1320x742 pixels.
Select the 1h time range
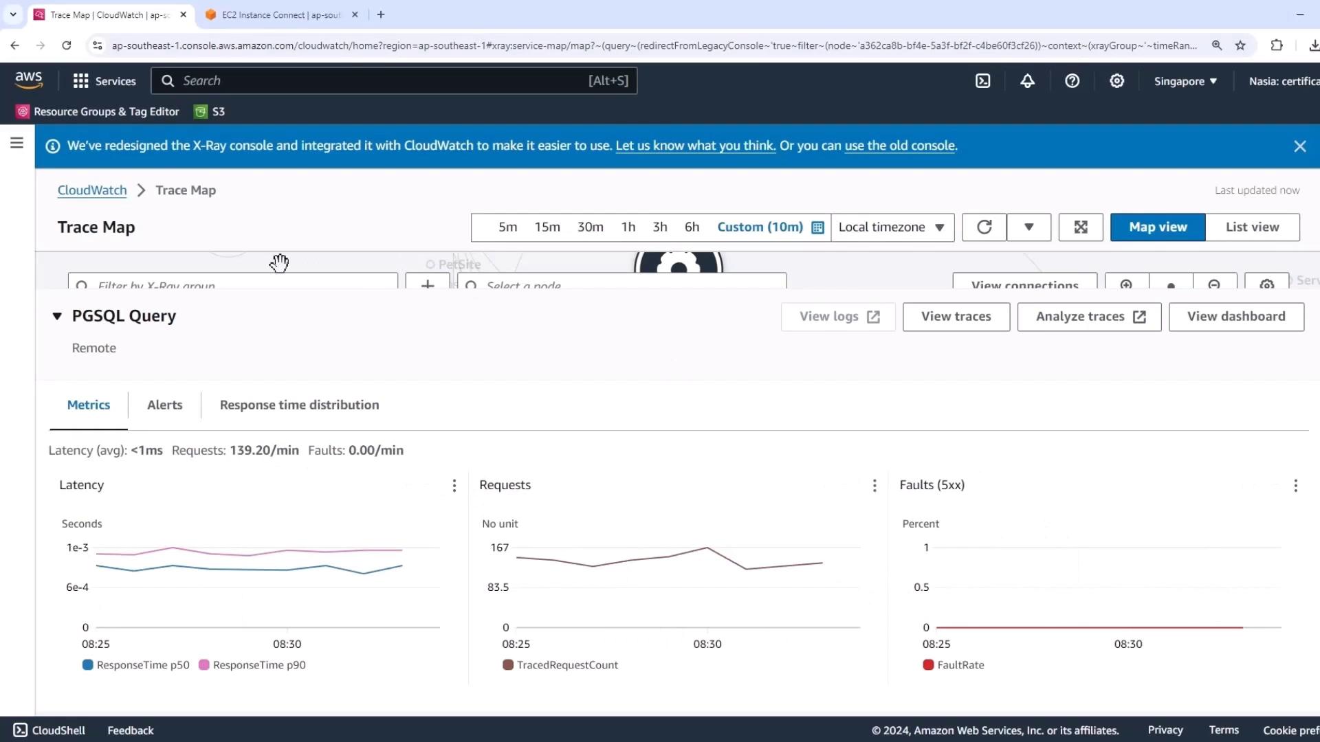point(628,227)
